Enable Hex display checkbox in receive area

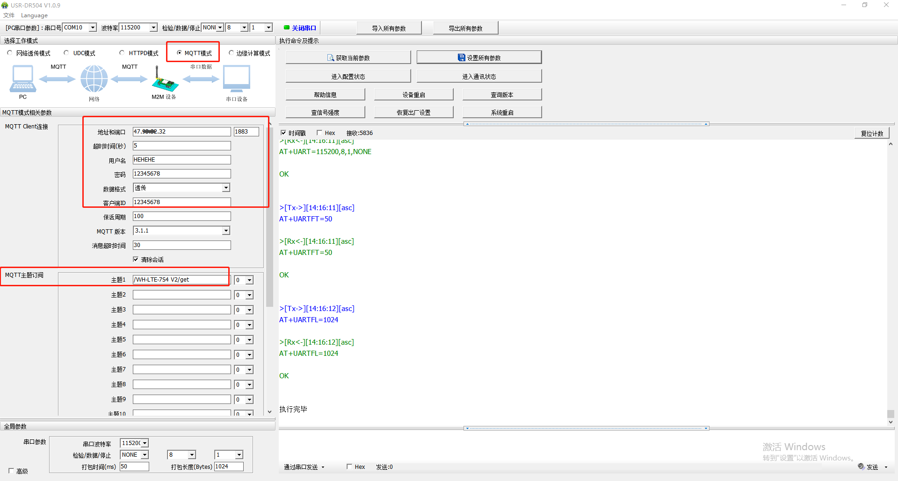pyautogui.click(x=319, y=133)
